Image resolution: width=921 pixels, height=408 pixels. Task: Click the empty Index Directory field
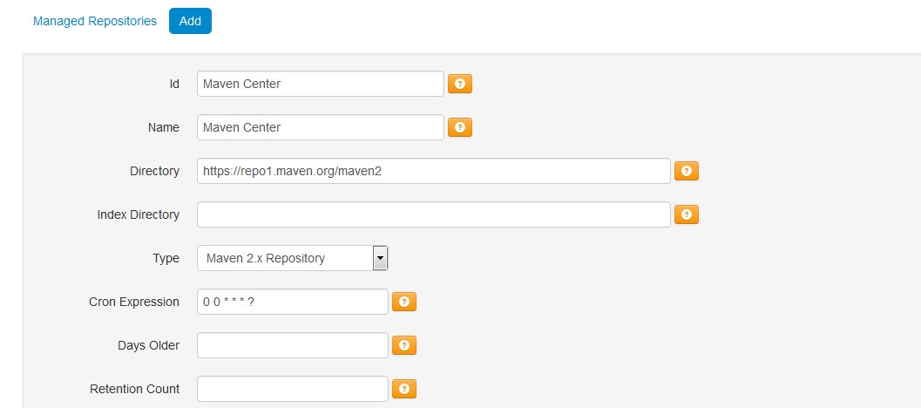[433, 214]
